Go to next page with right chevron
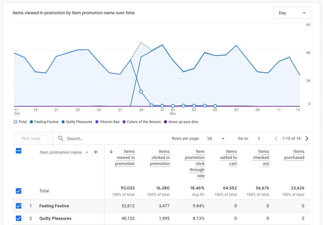 pyautogui.click(x=307, y=139)
